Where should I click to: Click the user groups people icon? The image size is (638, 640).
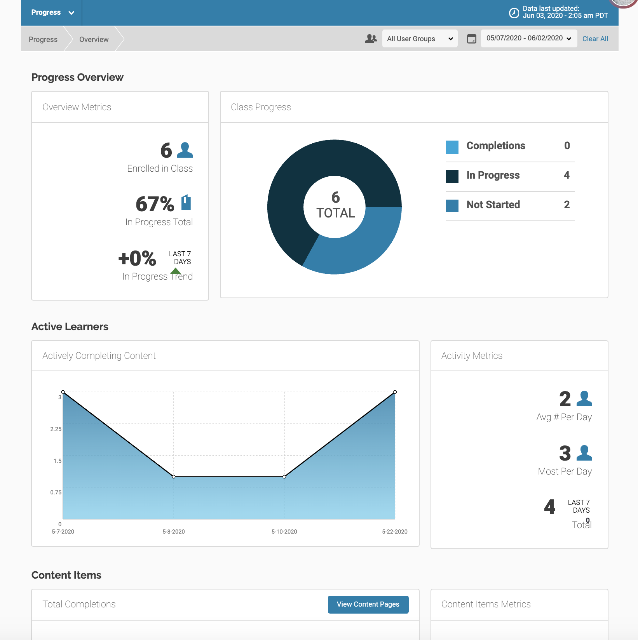(371, 38)
